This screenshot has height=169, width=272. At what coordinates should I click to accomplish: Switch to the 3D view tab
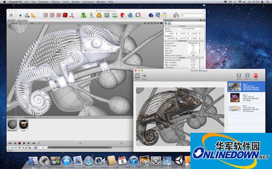[x=11, y=21]
